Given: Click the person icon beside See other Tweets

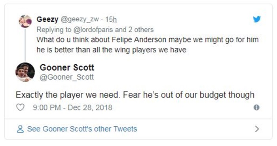Looking at the screenshot, I should click(x=20, y=129).
